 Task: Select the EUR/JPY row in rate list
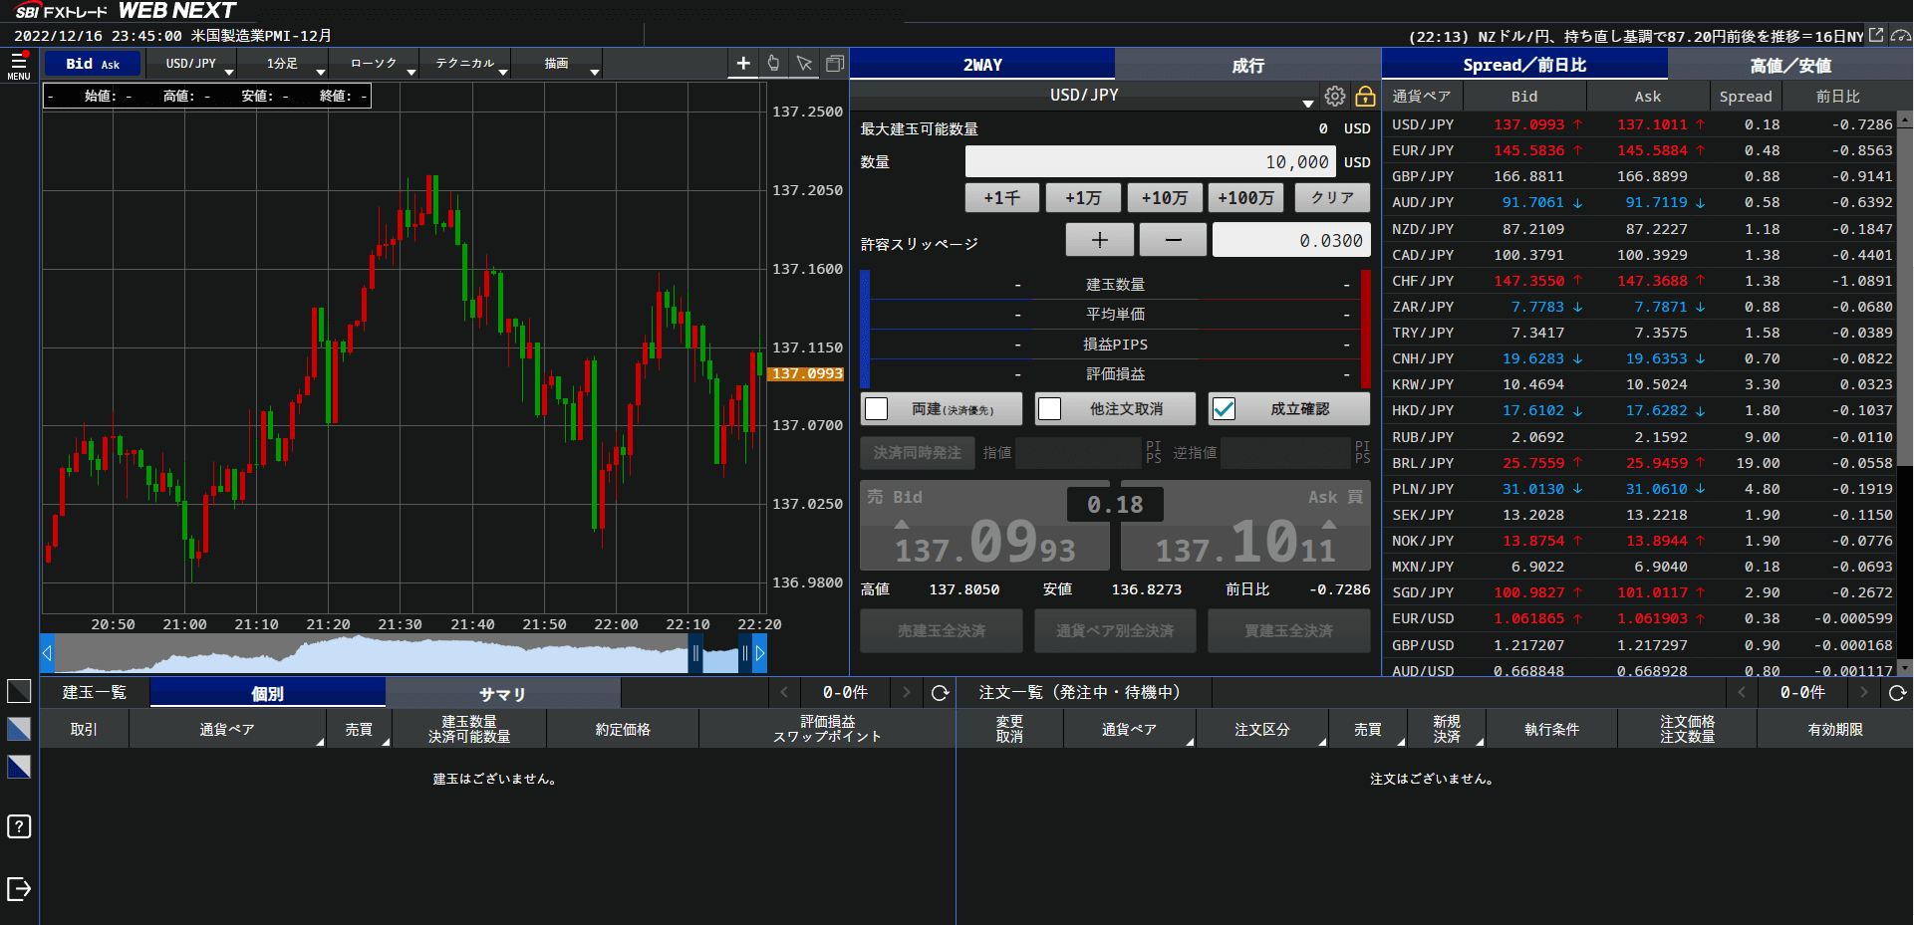[x=1639, y=150]
